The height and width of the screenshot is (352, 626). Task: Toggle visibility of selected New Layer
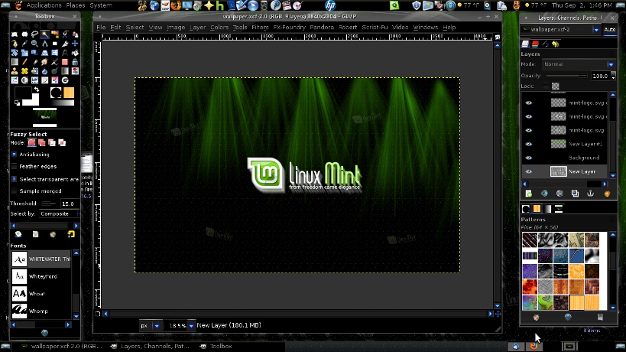pos(529,171)
